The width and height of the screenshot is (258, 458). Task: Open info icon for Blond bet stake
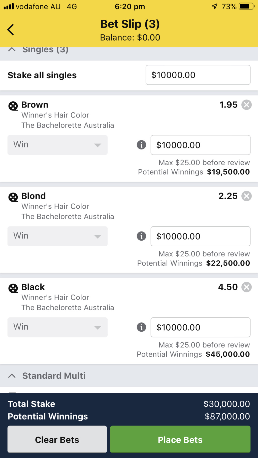point(141,236)
